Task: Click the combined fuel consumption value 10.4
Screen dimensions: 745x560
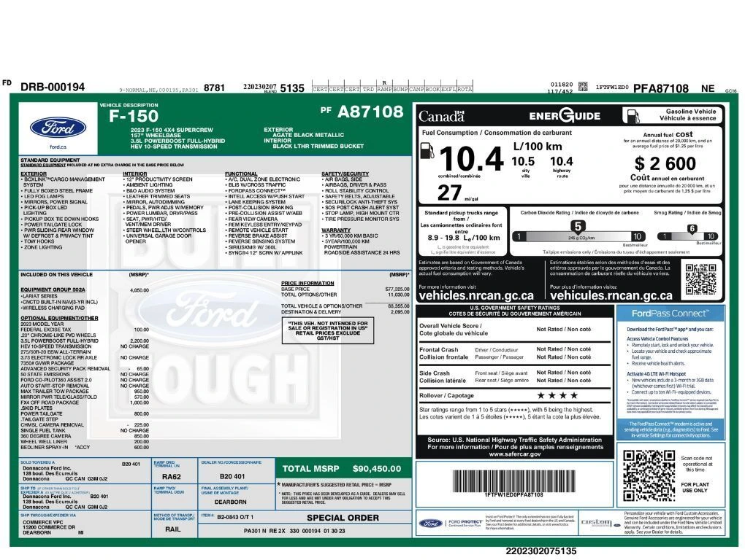Action: coord(471,159)
